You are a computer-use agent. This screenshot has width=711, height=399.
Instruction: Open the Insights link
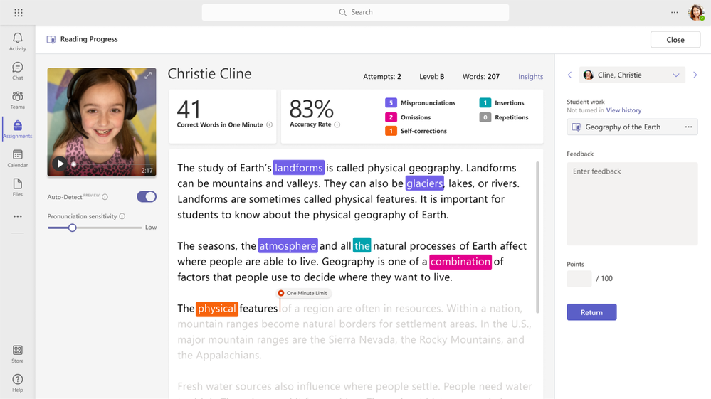pos(530,77)
